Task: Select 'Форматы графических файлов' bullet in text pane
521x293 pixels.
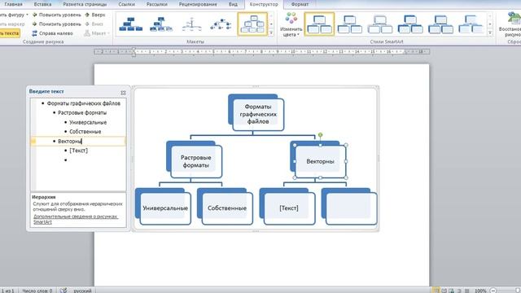Action: tap(83, 103)
